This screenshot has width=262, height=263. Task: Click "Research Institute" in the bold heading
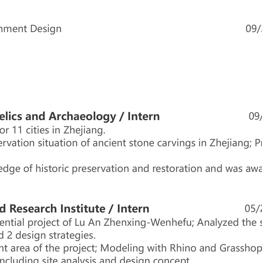57,209
